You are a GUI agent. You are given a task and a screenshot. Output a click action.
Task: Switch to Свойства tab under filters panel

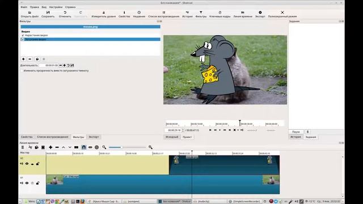pyautogui.click(x=27, y=137)
